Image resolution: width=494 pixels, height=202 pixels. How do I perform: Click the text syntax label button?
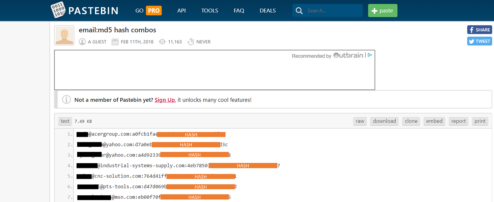coord(65,121)
